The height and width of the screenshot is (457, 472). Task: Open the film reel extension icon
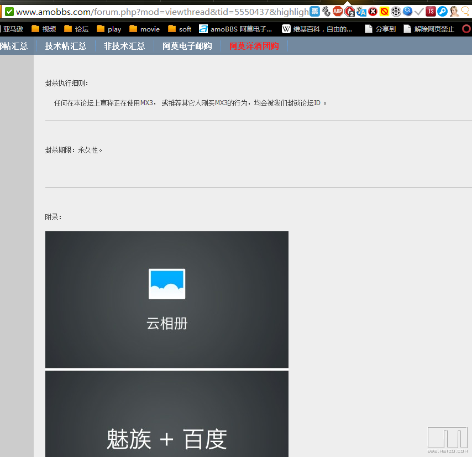pos(396,12)
